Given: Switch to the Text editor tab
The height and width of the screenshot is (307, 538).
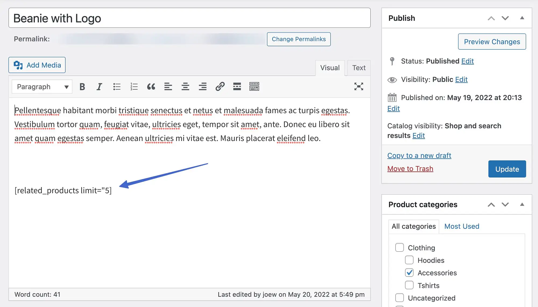Looking at the screenshot, I should pos(358,68).
